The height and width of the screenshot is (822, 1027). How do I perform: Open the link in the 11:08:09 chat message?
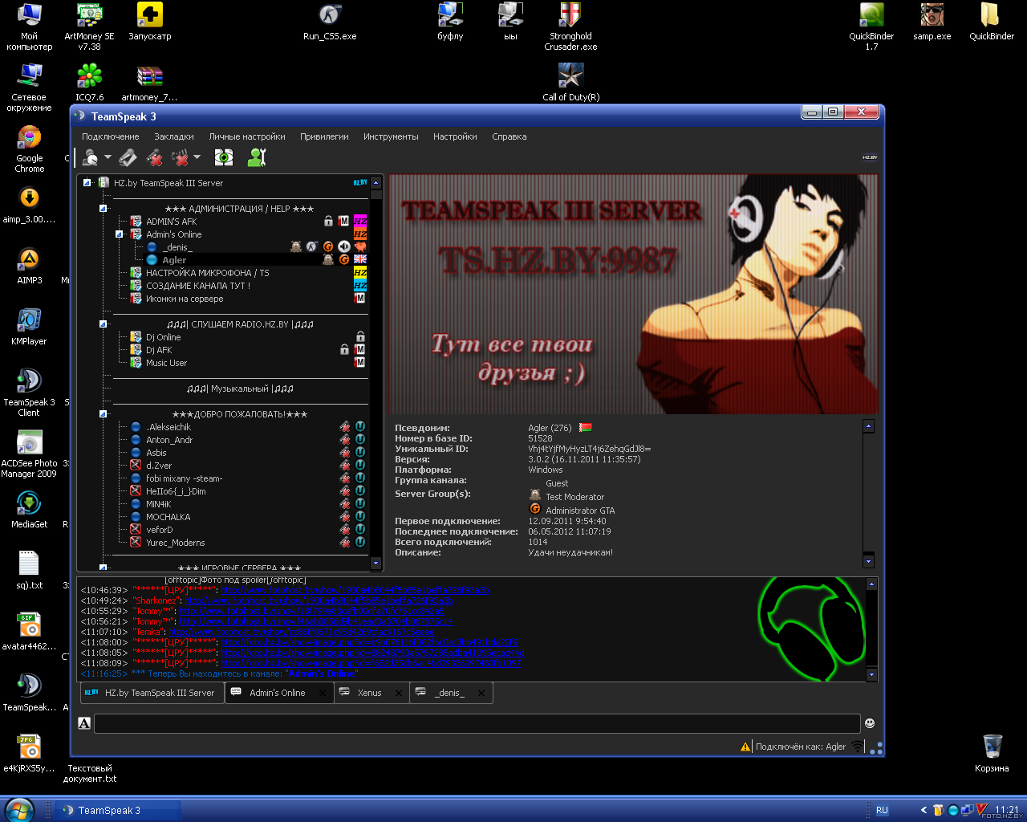pyautogui.click(x=371, y=663)
